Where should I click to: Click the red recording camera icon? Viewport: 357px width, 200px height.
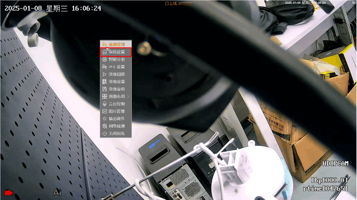(x=9, y=192)
